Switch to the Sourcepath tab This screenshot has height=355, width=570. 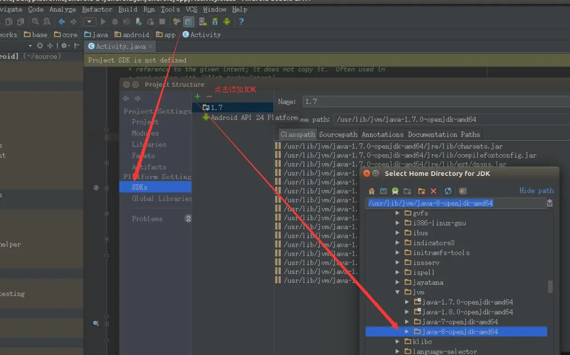[338, 134]
